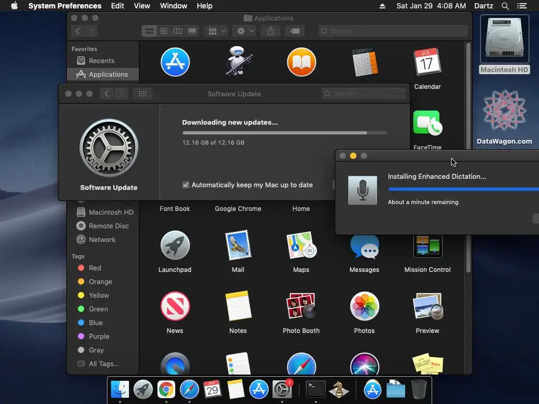This screenshot has width=539, height=404.
Task: Open the Finder action gear dropdown
Action: pos(245,31)
